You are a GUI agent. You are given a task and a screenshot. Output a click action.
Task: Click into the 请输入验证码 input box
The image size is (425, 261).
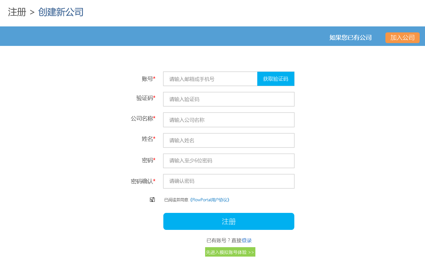pyautogui.click(x=229, y=99)
